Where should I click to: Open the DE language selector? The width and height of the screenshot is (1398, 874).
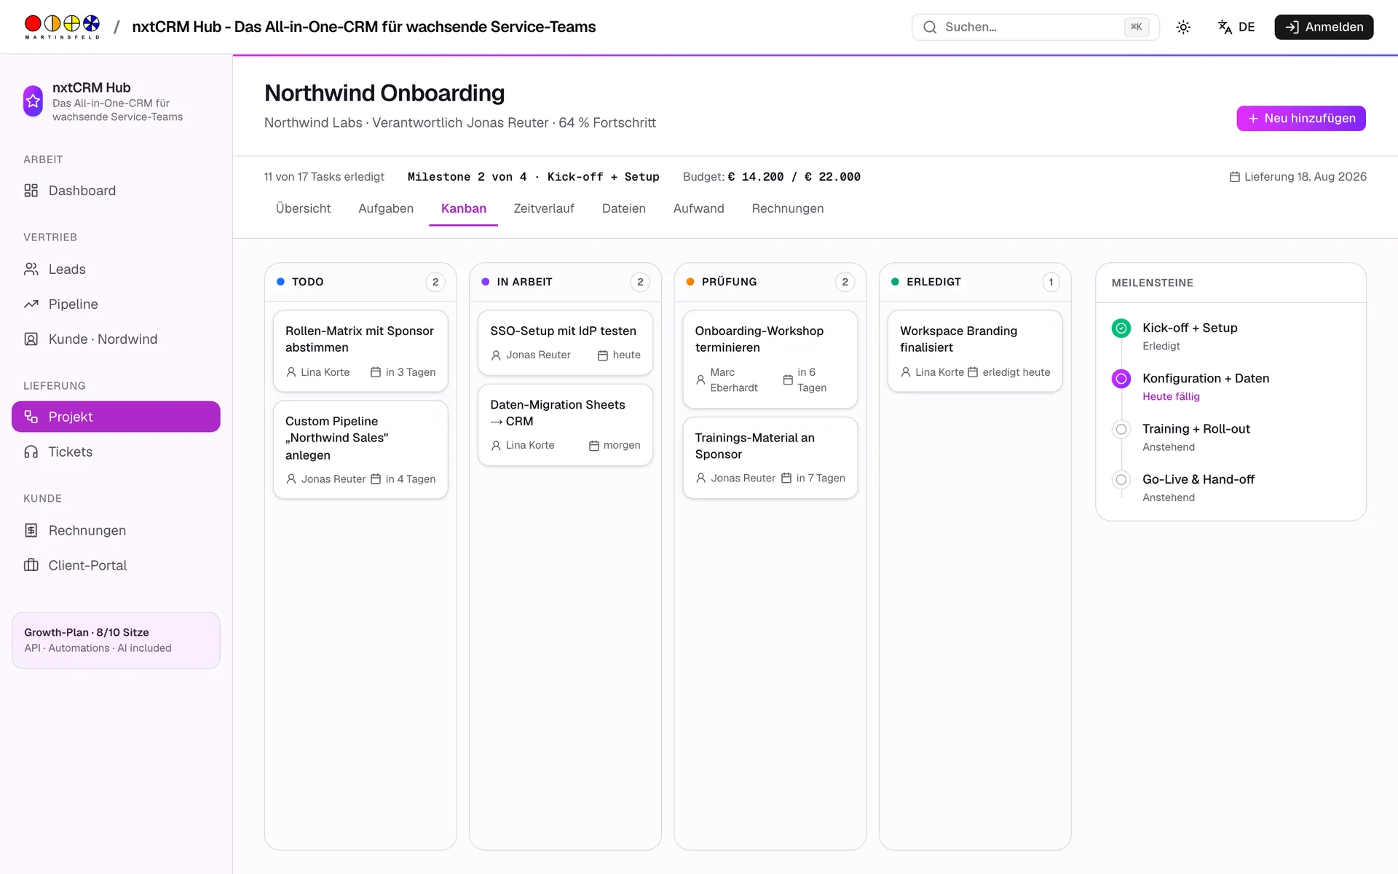click(x=1236, y=27)
